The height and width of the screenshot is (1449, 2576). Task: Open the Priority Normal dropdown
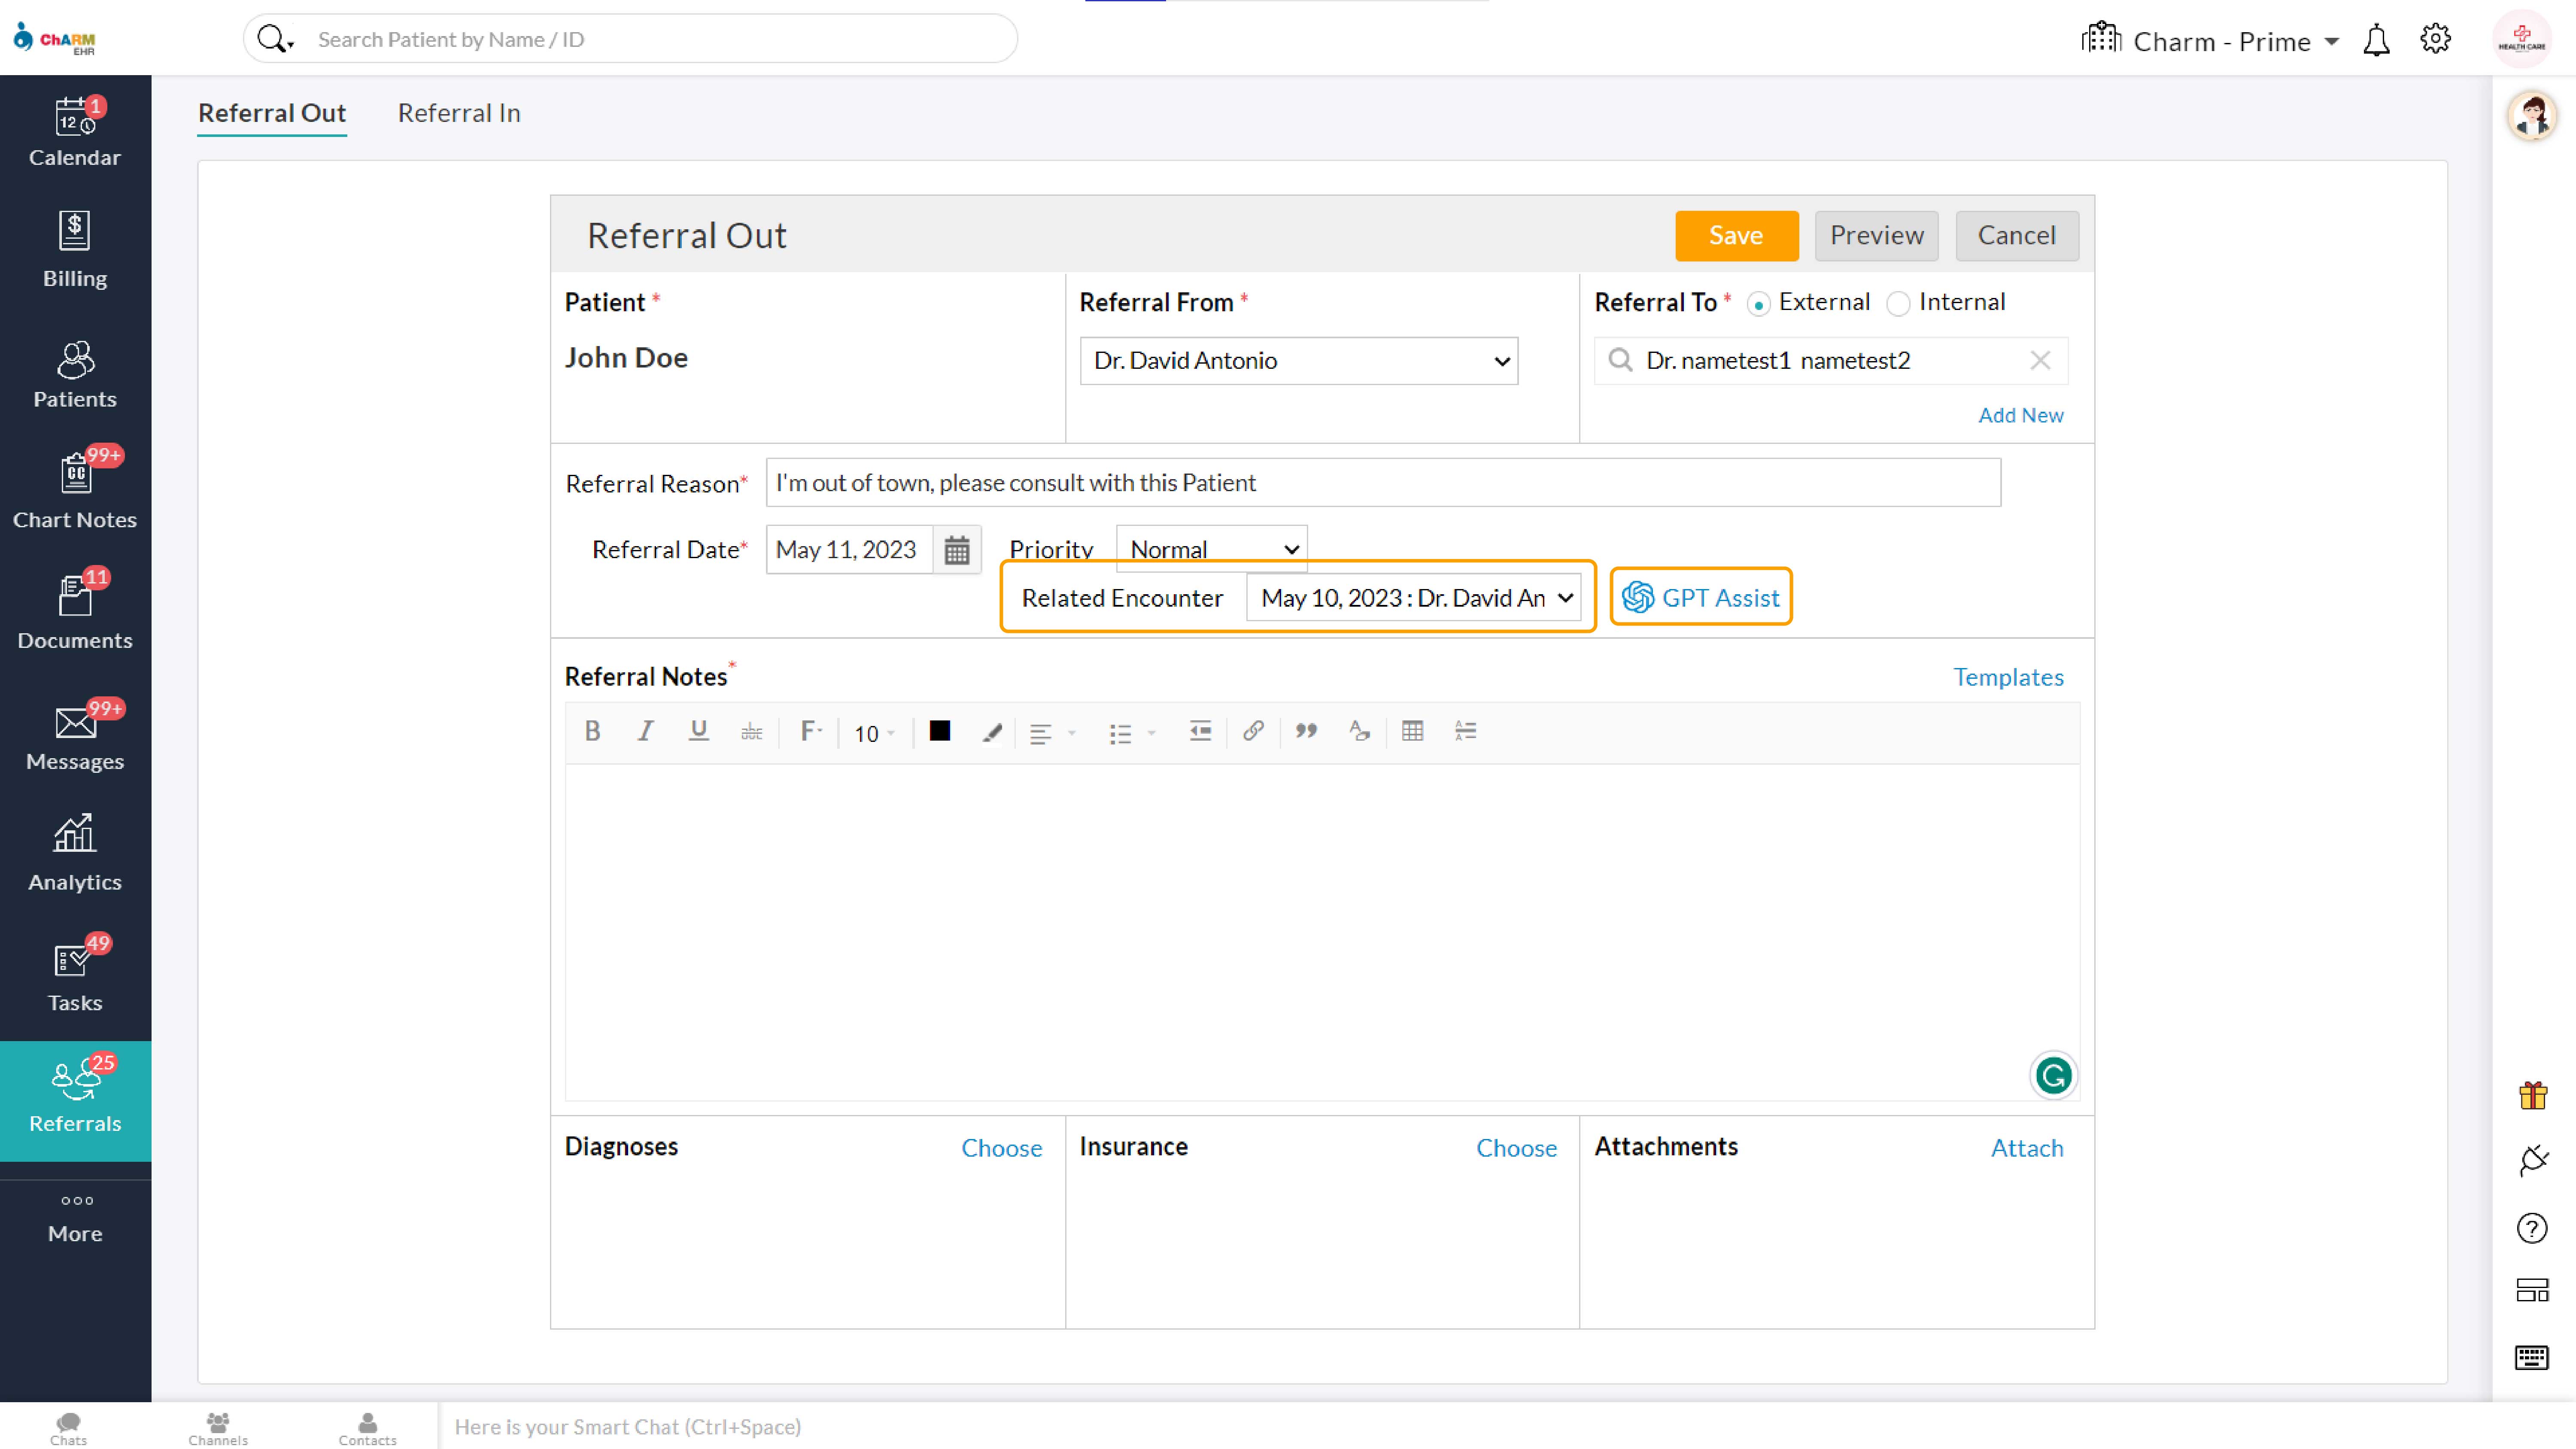pos(1211,549)
